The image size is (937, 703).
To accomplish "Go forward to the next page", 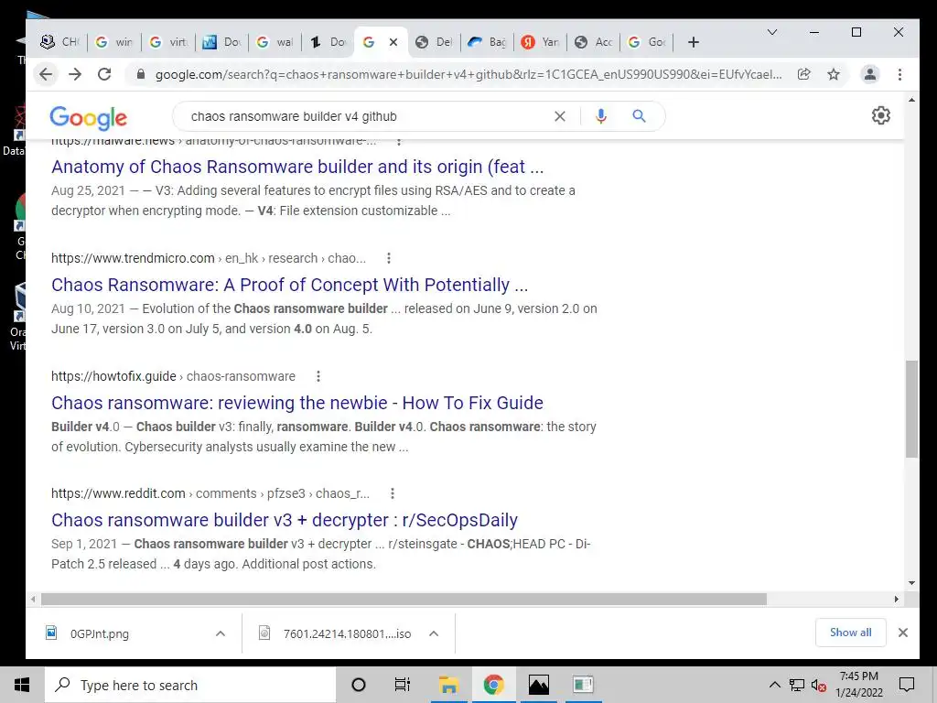I will (75, 74).
